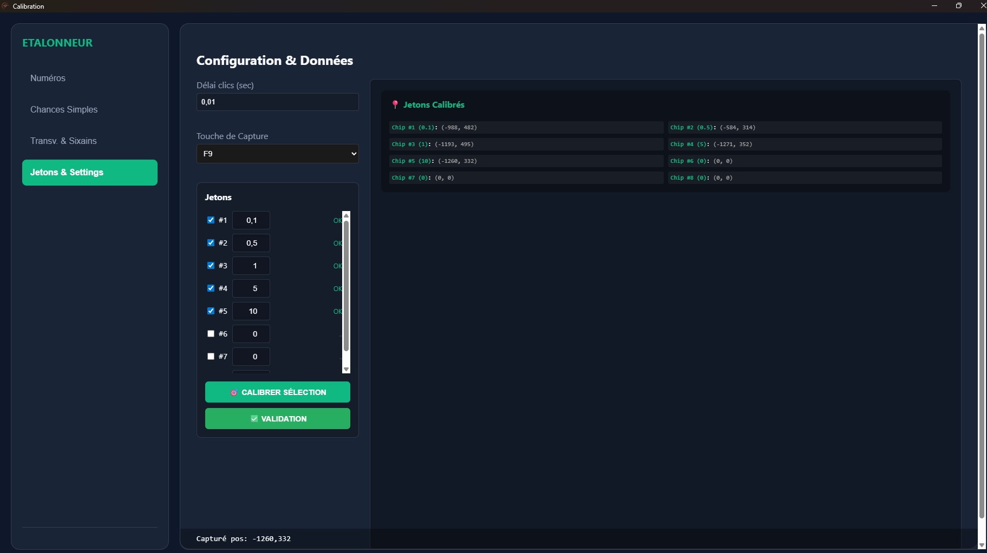Click the Validation button

[277, 418]
